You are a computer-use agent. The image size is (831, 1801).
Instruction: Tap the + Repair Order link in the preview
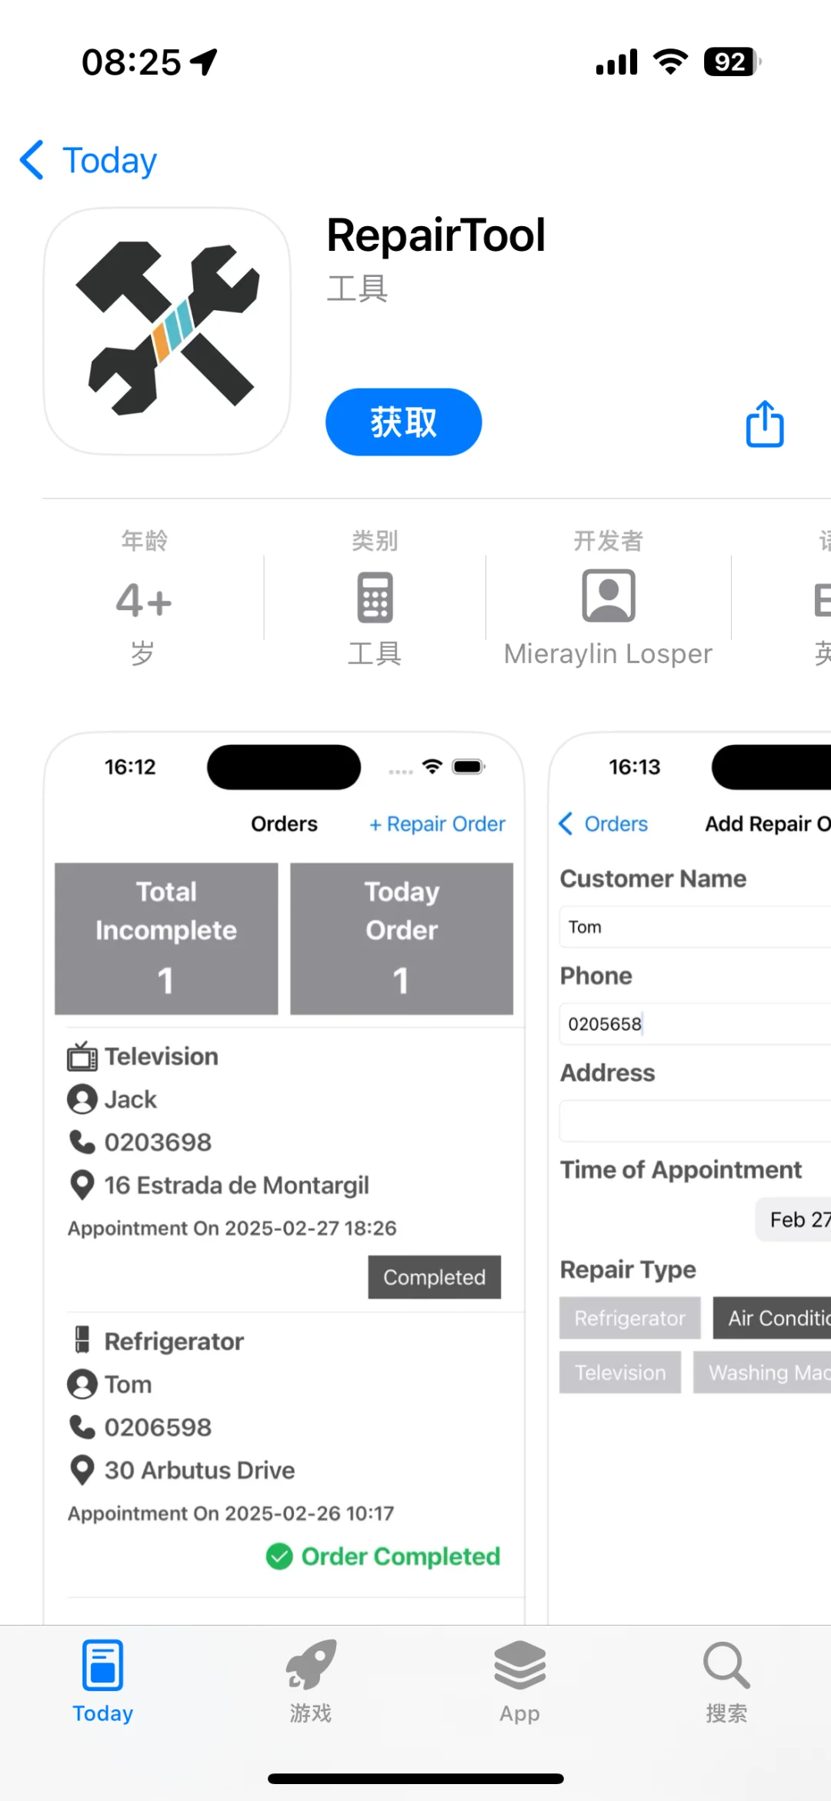click(x=437, y=824)
